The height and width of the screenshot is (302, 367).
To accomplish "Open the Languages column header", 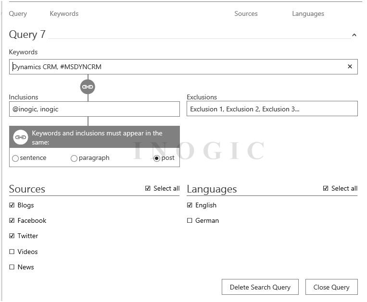I will (x=308, y=13).
